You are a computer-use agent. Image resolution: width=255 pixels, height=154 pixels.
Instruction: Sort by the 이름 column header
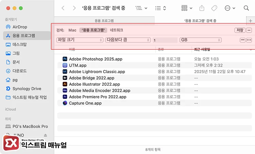[x=72, y=49]
